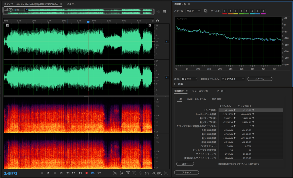293x178 pixels.
Task: Click the zoom navigator target icon
Action: (x=158, y=12)
